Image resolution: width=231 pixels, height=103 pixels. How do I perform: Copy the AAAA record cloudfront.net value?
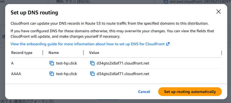92,74
